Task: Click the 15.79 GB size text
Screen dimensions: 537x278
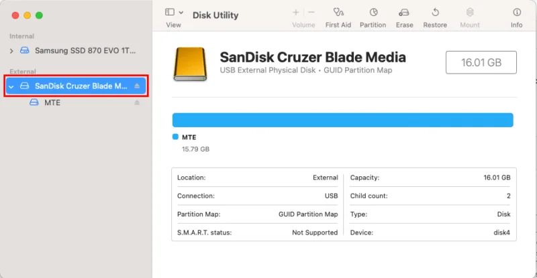Action: point(195,149)
